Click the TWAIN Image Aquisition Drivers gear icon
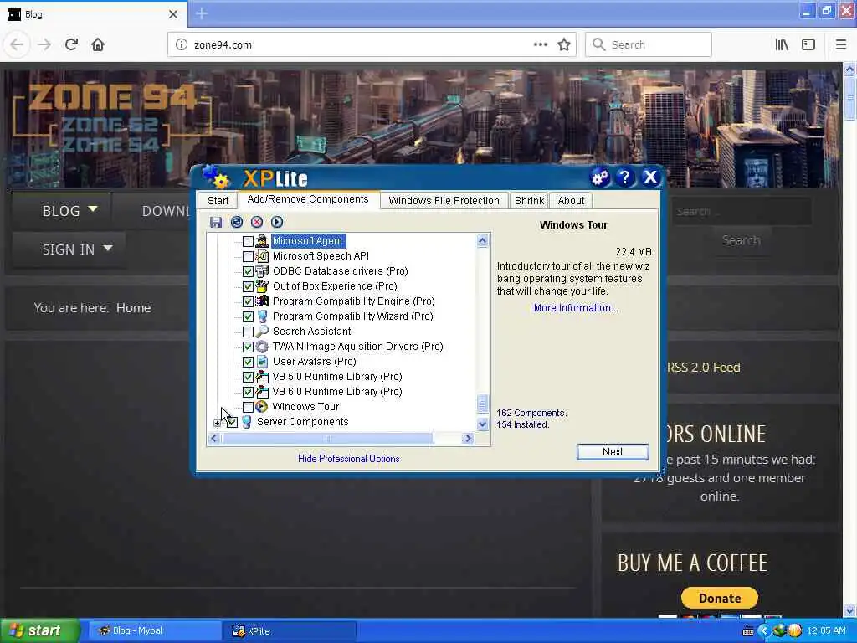This screenshot has width=857, height=643. (262, 347)
